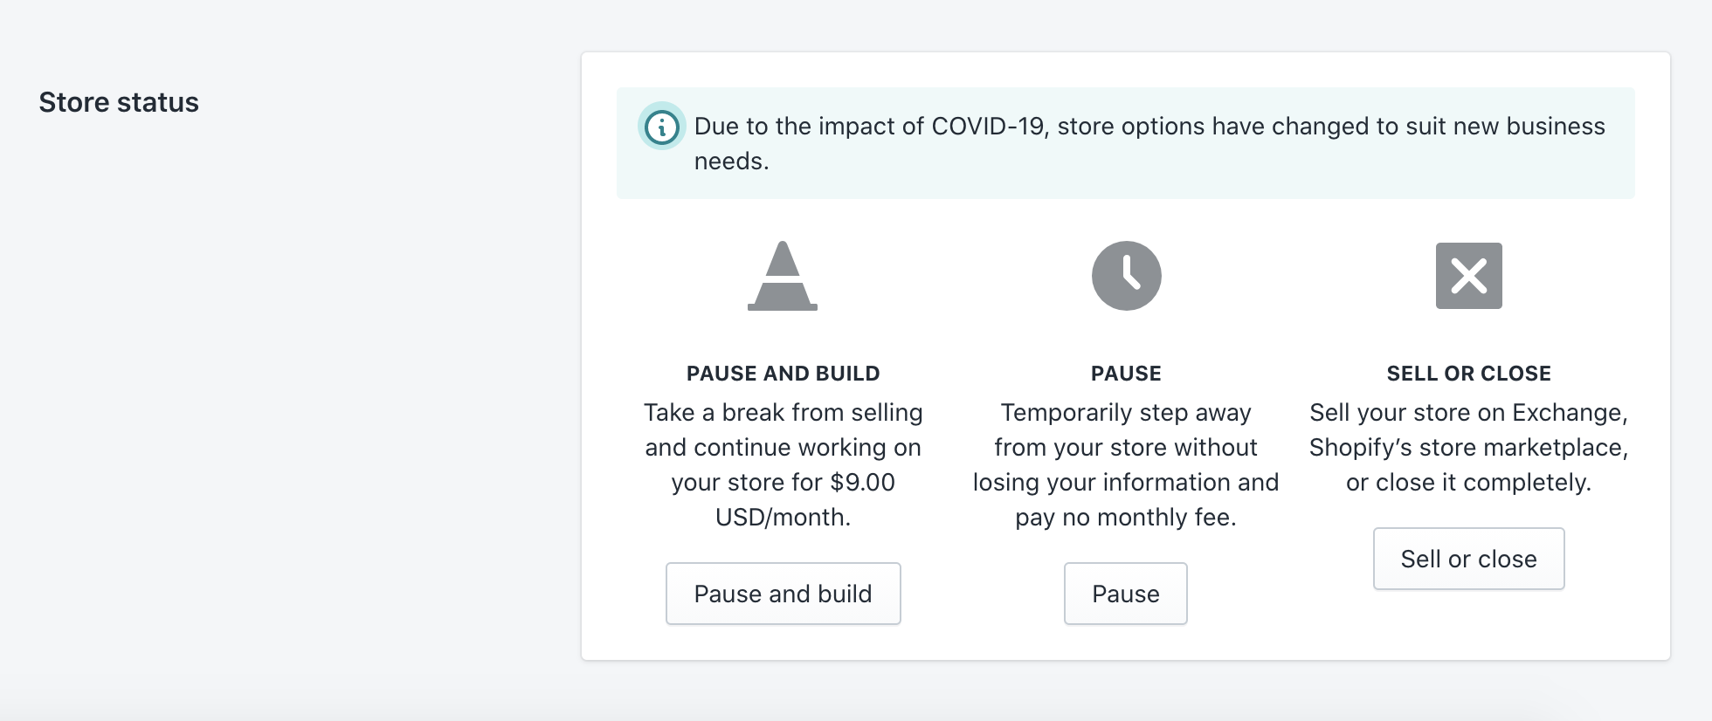This screenshot has height=721, width=1712.
Task: Click the SELL OR CLOSE heading
Action: coord(1468,374)
